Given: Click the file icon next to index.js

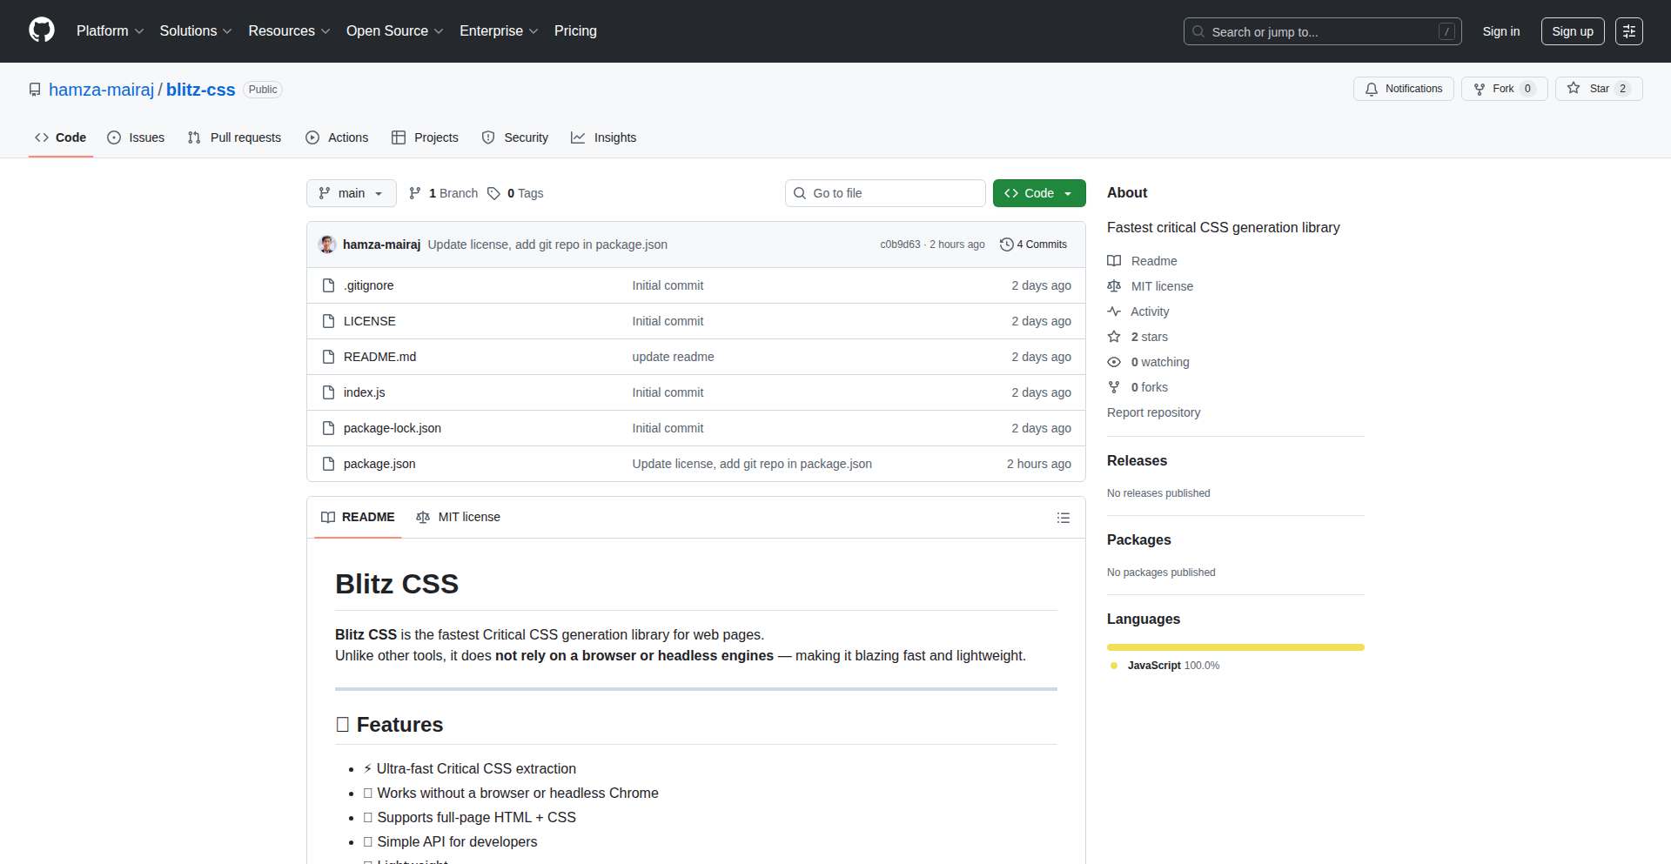Looking at the screenshot, I should tap(328, 392).
